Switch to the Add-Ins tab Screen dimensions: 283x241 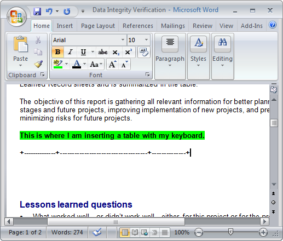point(252,26)
